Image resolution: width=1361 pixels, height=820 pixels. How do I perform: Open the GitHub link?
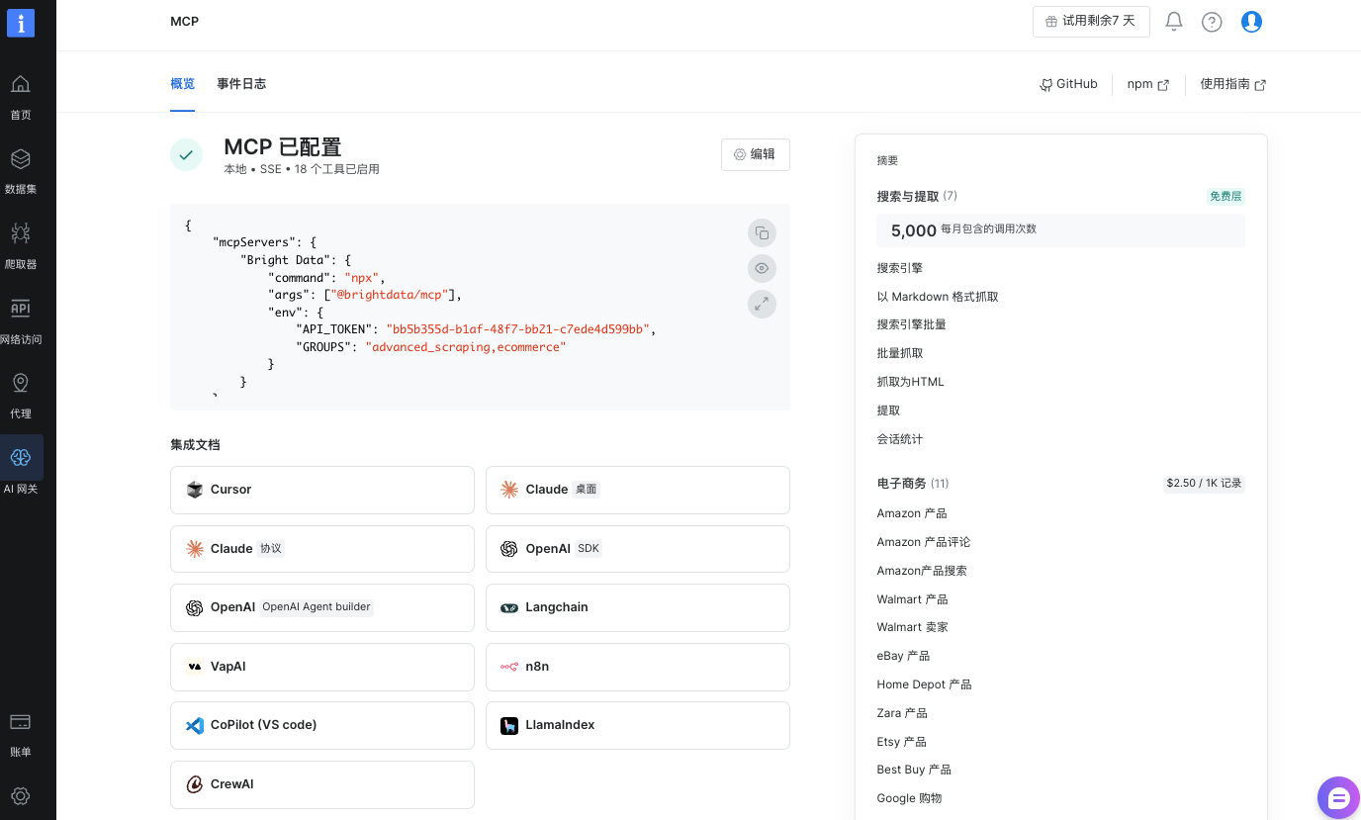[1068, 84]
